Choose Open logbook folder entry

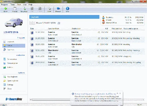point(14,81)
